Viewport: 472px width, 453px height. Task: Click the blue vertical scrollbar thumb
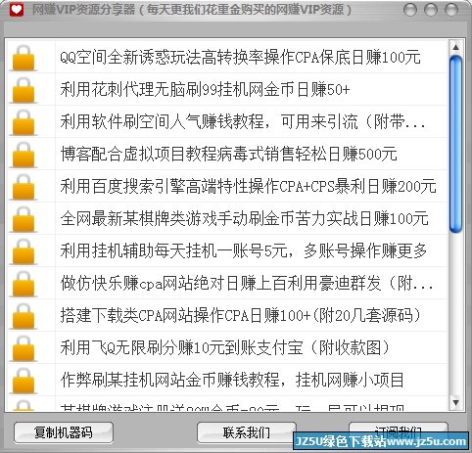tap(455, 145)
